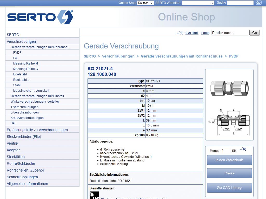Screen dimensions: 266x199
Task: Open L-Verschraubungen in the sidebar
Action: (x=25, y=112)
